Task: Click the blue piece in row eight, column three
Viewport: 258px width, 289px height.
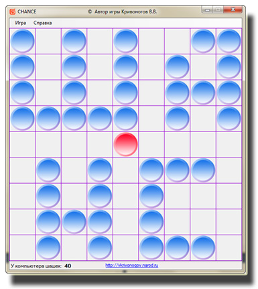Action: 74,222
